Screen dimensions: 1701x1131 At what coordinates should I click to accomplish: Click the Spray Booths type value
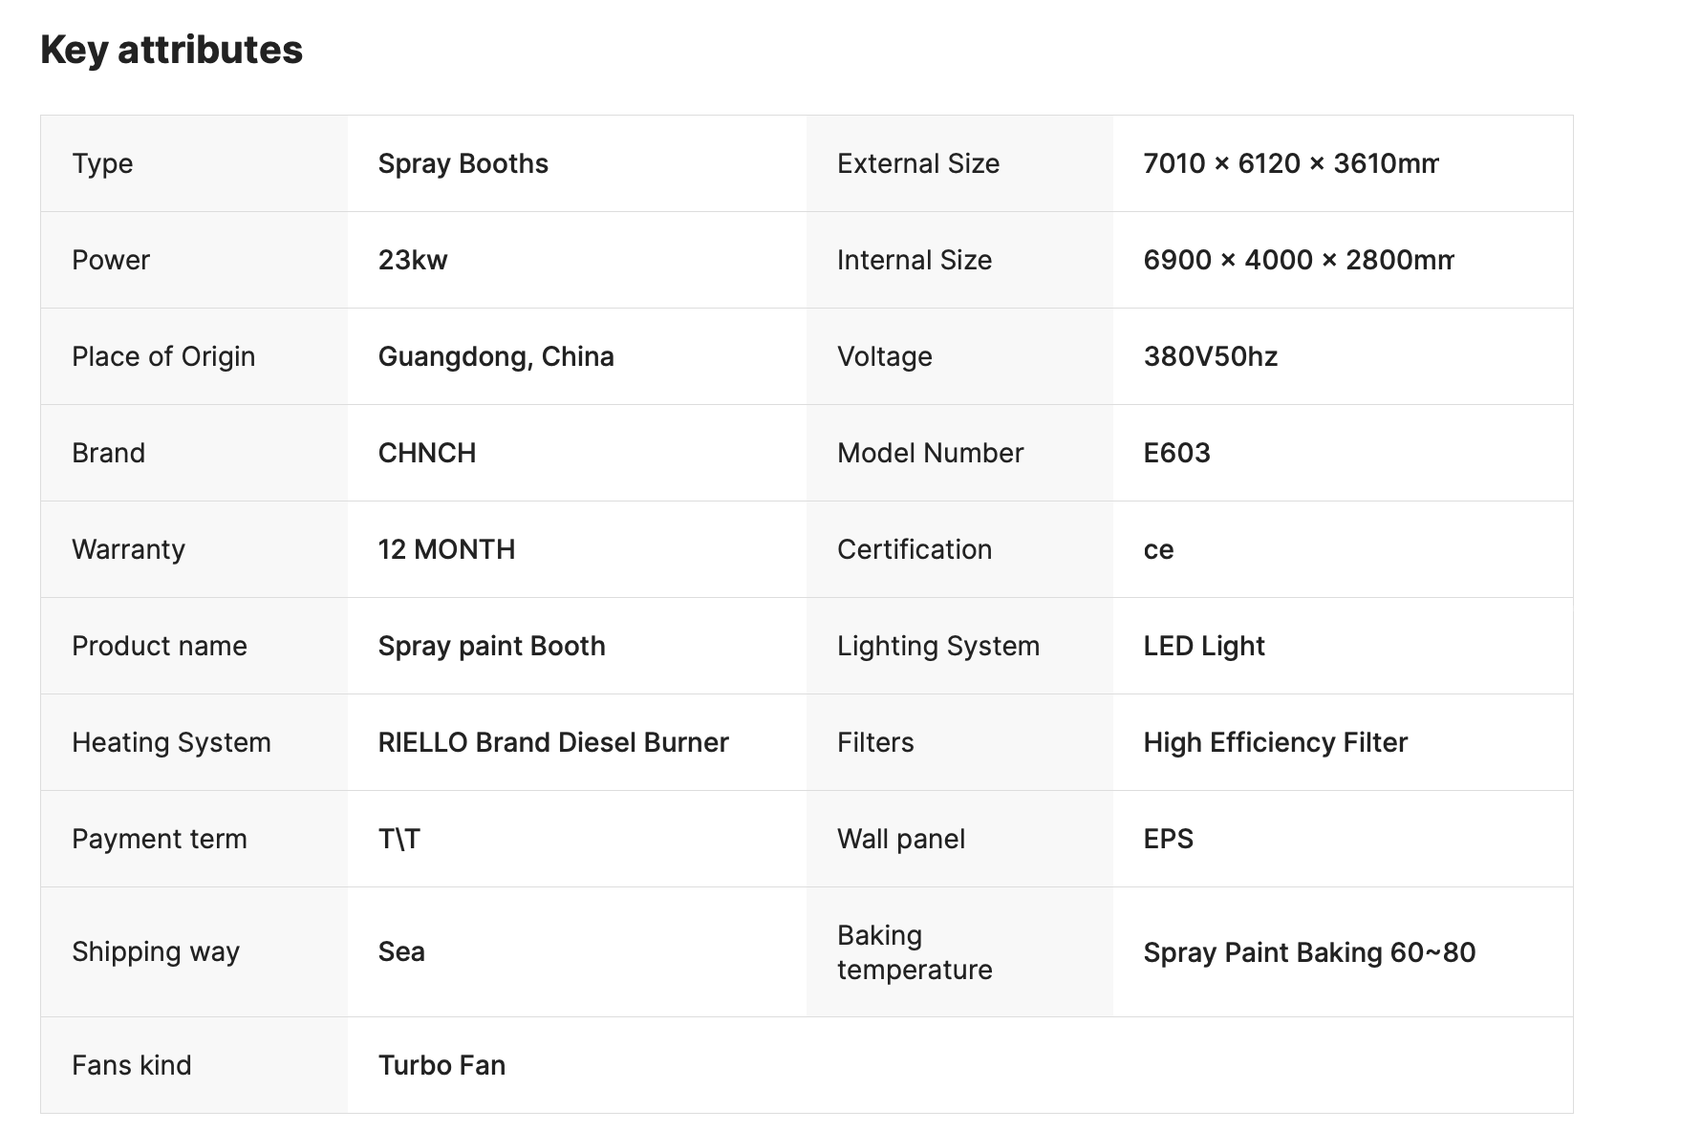click(463, 163)
